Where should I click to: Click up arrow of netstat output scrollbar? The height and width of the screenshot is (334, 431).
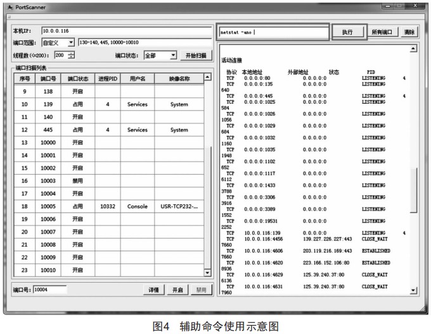coord(413,49)
